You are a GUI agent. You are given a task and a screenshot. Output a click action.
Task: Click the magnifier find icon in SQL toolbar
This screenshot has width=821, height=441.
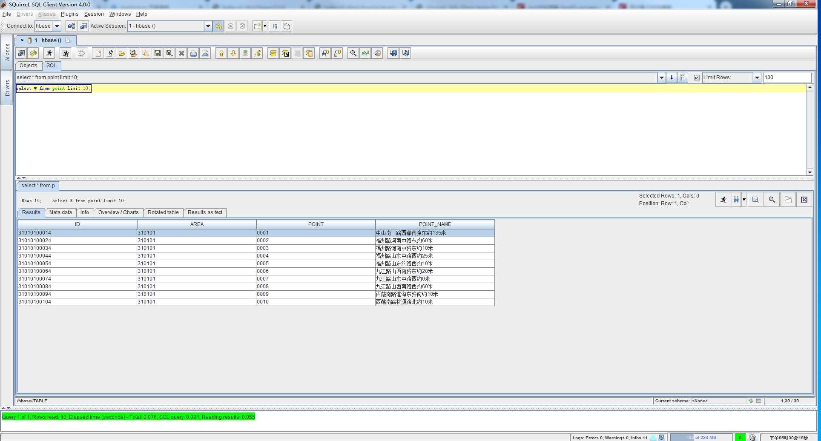pos(353,53)
